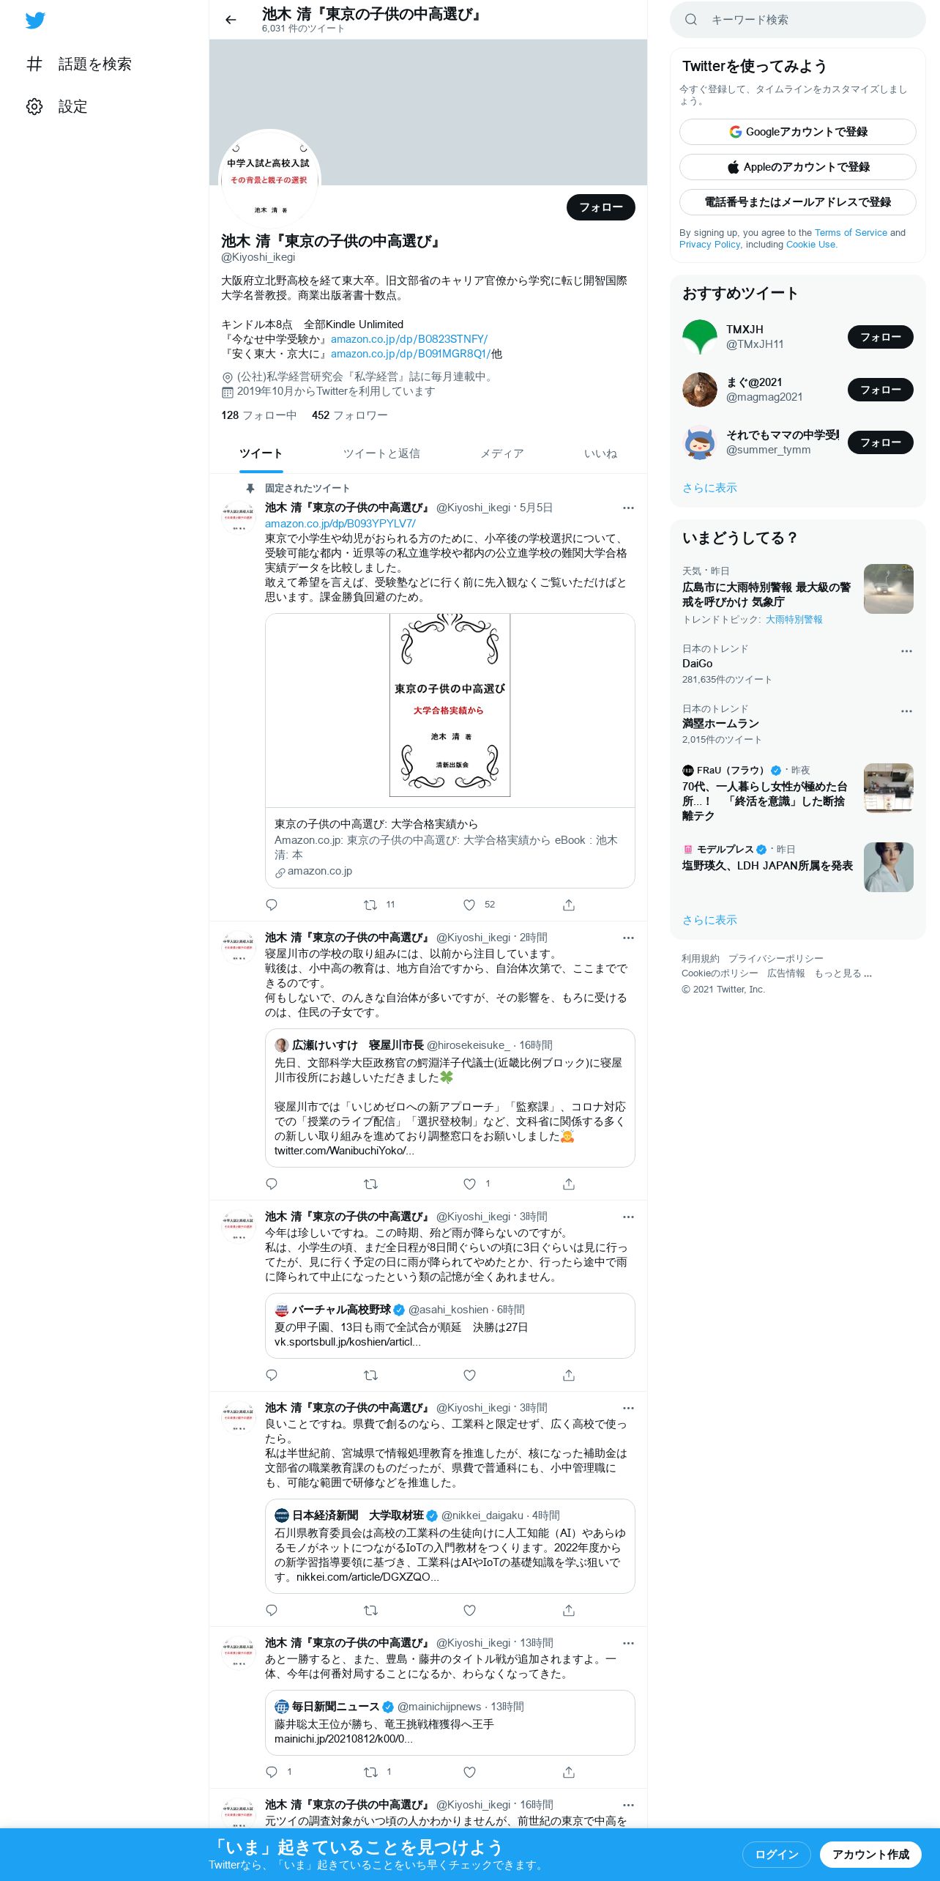The width and height of the screenshot is (940, 1881).
Task: Share the あと一勝すると tweet
Action: pos(569,1772)
